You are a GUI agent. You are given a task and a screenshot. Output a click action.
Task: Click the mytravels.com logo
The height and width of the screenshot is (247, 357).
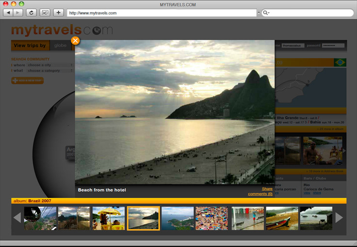[62, 30]
